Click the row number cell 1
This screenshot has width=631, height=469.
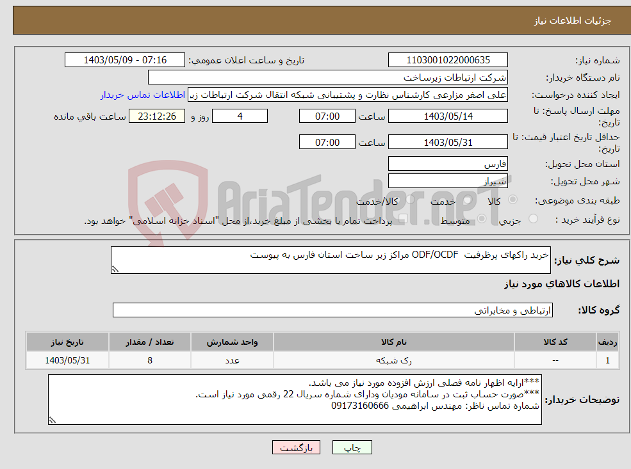[x=607, y=360]
